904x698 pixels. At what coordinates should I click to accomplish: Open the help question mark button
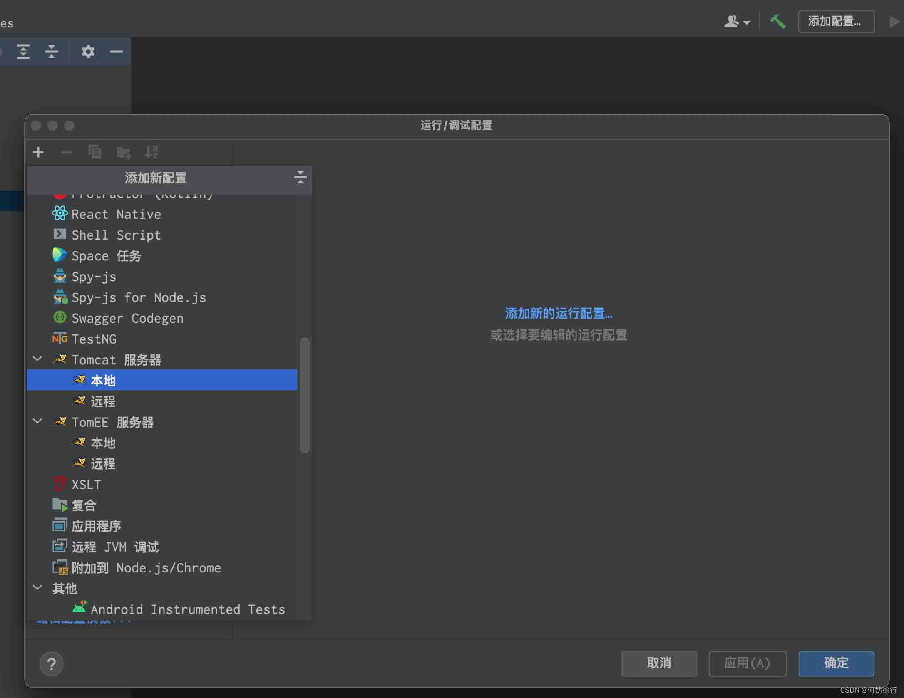[x=52, y=664]
